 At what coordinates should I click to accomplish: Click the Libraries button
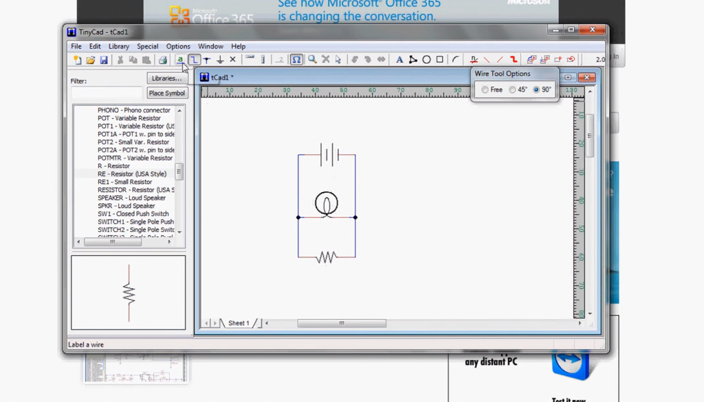pos(166,78)
